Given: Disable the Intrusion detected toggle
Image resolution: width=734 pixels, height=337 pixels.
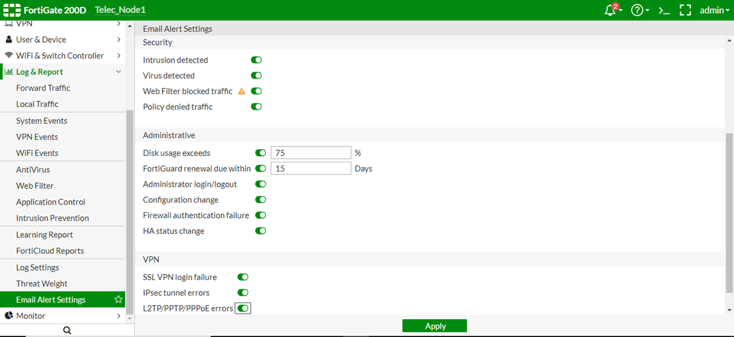Looking at the screenshot, I should pos(256,60).
